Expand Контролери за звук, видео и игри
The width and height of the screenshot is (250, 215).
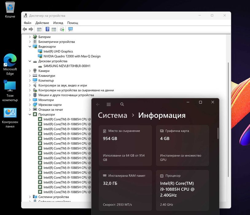[30, 85]
